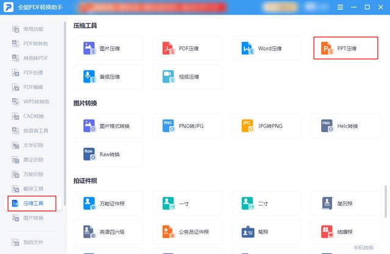The image size is (390, 254).
Task: Open the JPG转PNG converter
Action: point(267,126)
